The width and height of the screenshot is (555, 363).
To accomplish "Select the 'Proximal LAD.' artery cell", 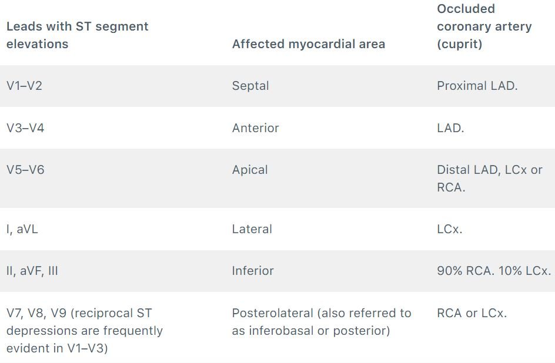I will click(477, 86).
